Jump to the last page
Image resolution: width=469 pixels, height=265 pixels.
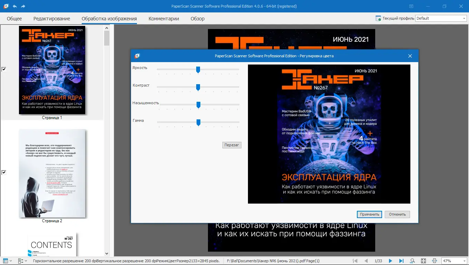click(x=401, y=261)
